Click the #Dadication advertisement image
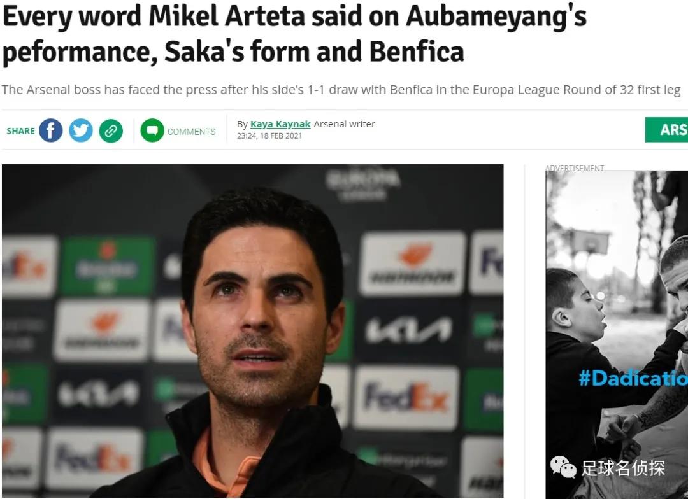 (x=617, y=335)
